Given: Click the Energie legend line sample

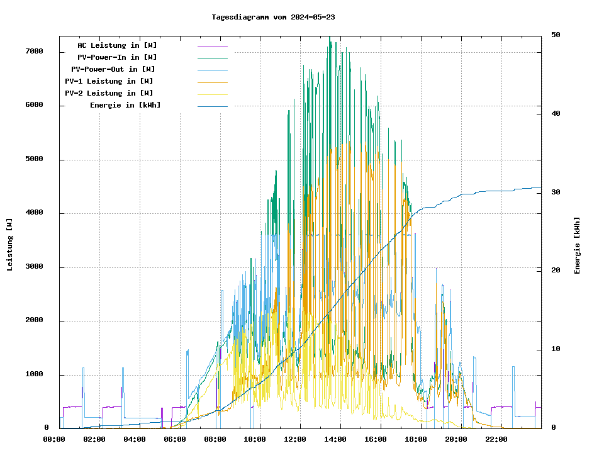Looking at the screenshot, I should click(212, 106).
